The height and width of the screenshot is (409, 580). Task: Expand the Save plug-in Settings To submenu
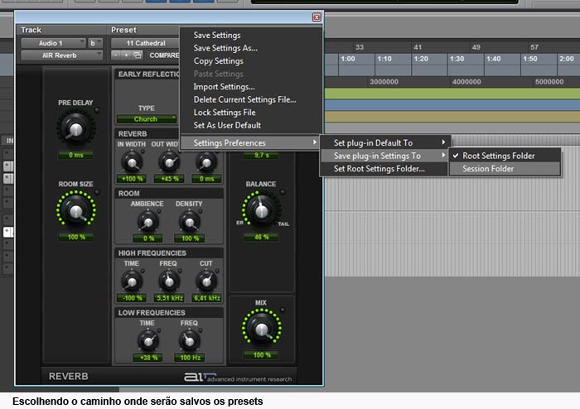point(385,156)
